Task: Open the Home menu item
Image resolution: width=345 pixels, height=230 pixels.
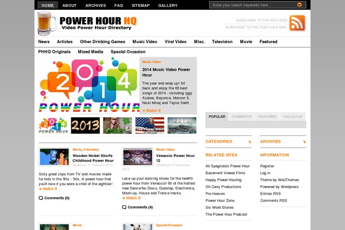Action: [x=48, y=5]
